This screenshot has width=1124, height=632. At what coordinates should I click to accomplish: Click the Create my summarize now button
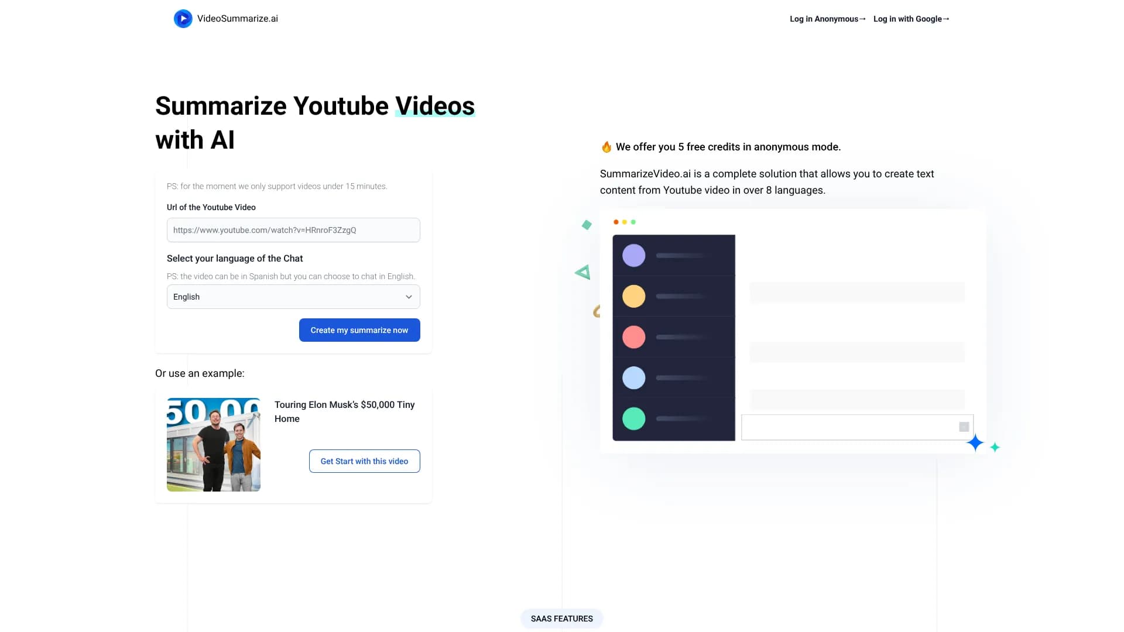(x=359, y=330)
